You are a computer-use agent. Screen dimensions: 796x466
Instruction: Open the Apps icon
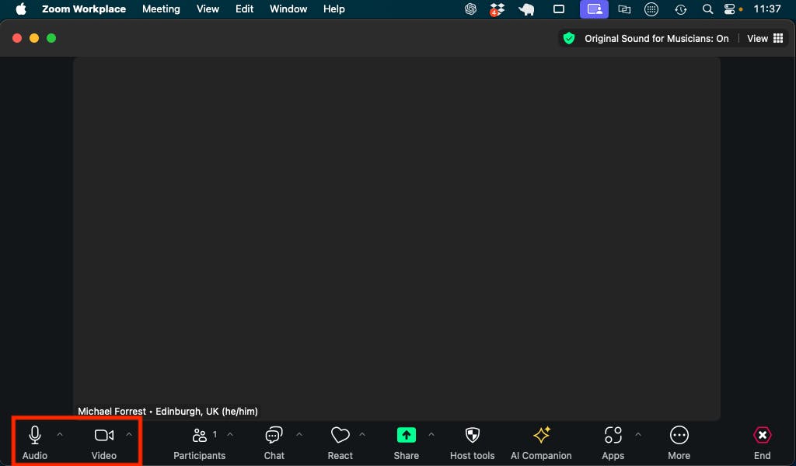pos(613,435)
